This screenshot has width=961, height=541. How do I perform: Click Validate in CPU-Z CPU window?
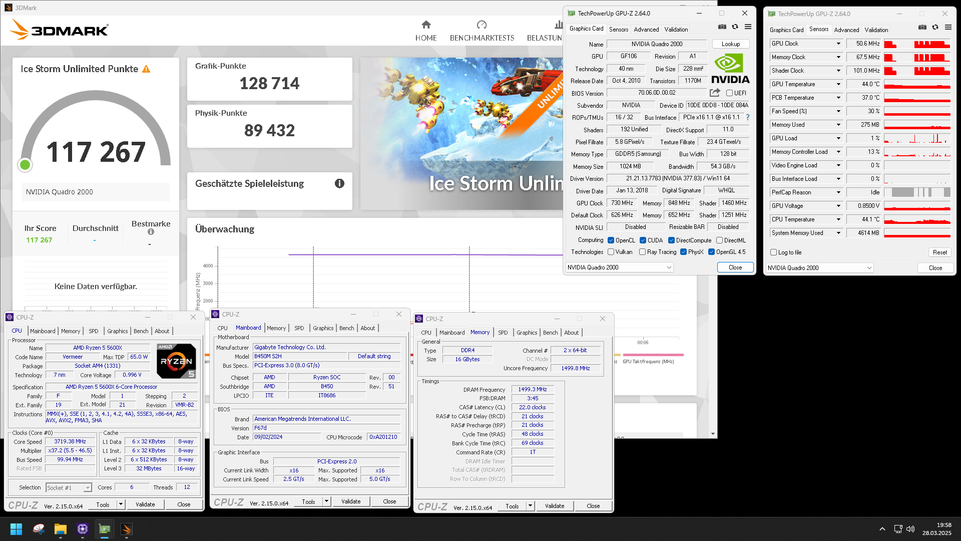tap(145, 504)
